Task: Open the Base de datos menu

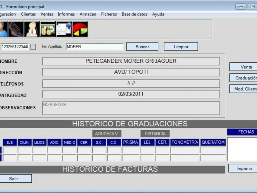Action: pos(134,14)
